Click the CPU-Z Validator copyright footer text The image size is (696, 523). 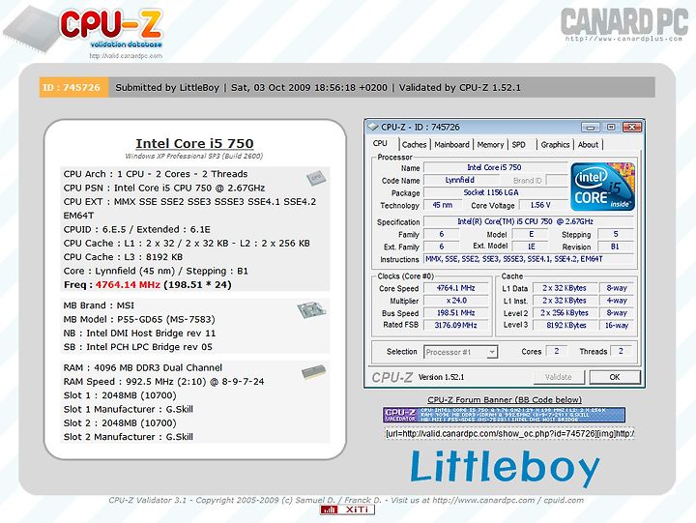(x=346, y=501)
